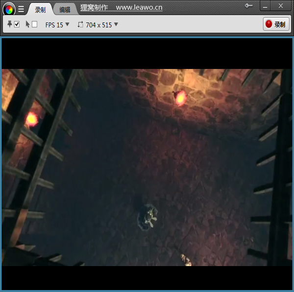Open the www.leawo.cn link
Image resolution: width=294 pixels, height=292 pixels.
click(139, 7)
